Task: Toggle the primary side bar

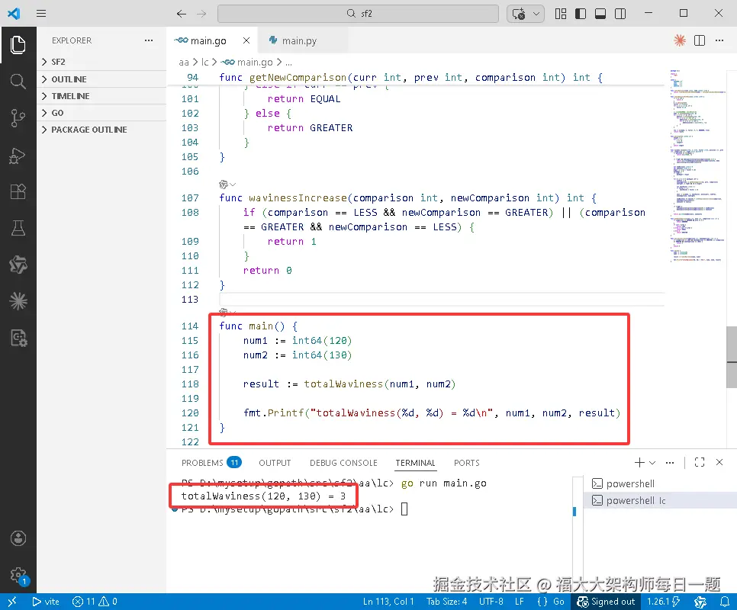Action: tap(581, 14)
